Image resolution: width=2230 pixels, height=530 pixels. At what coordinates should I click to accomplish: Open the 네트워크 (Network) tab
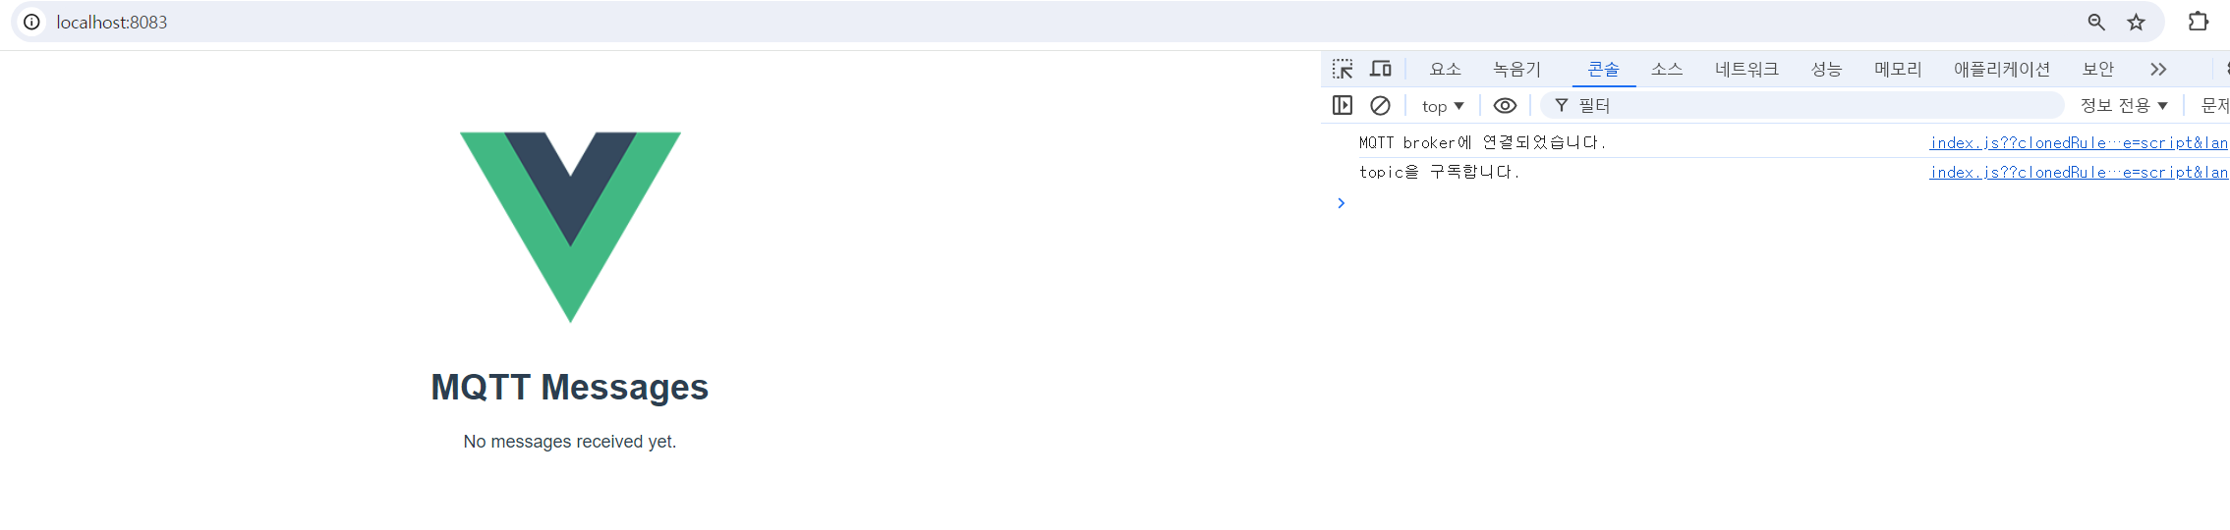point(1746,69)
